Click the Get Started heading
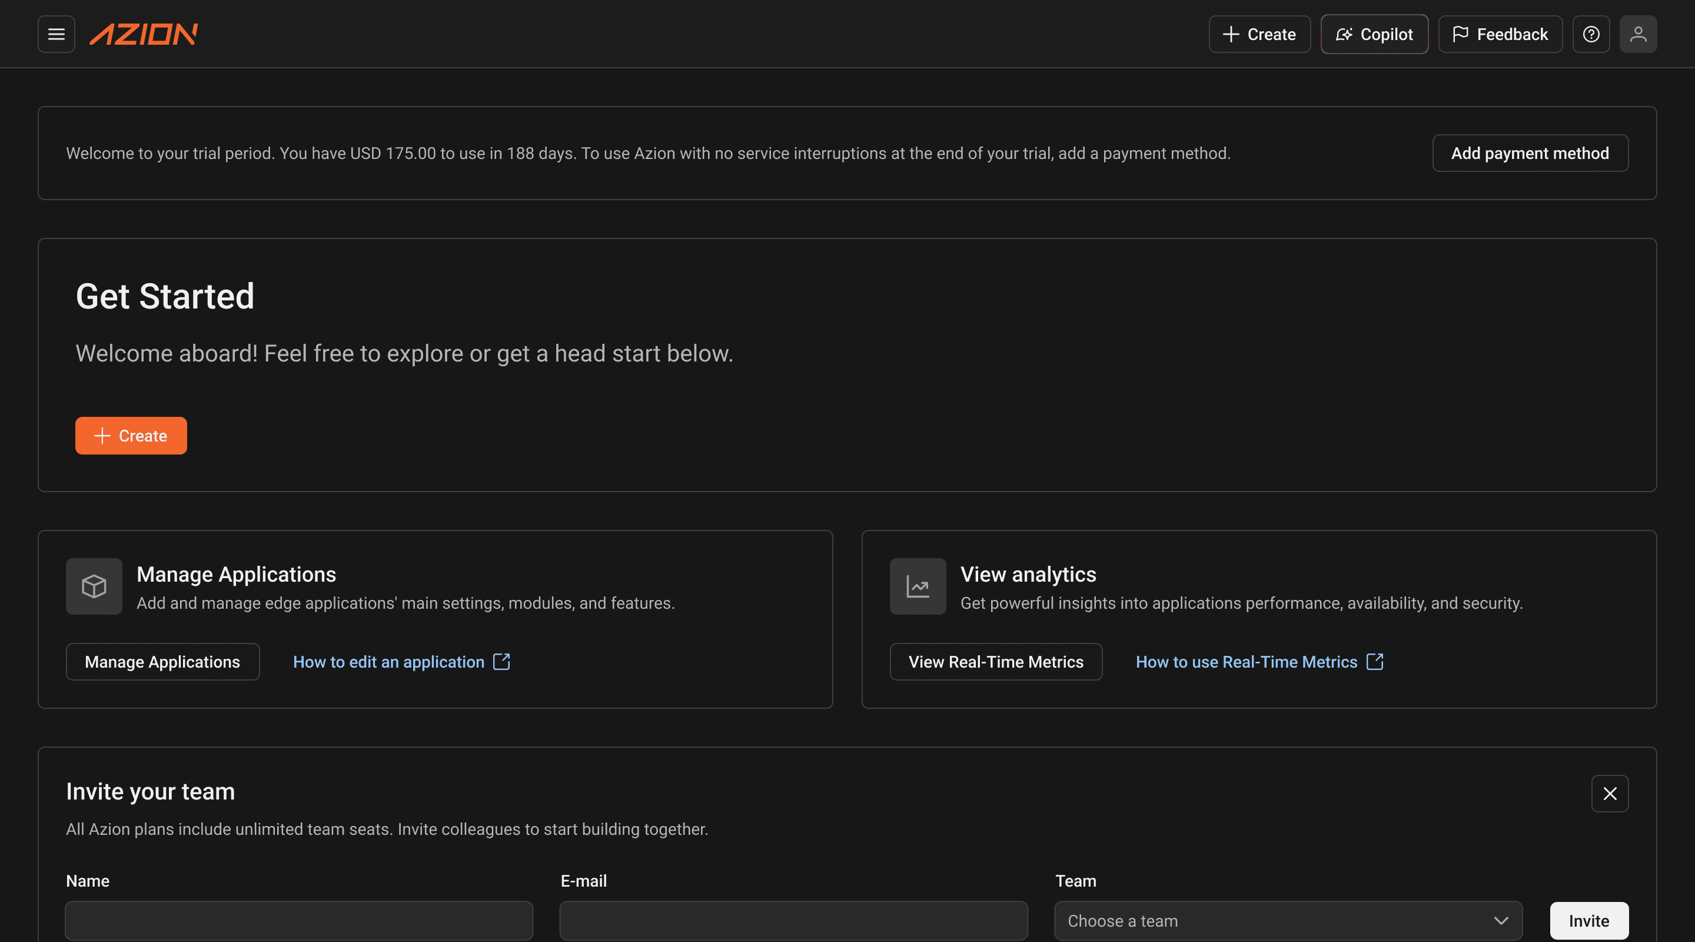Screen dimensions: 1695x942 click(x=165, y=296)
